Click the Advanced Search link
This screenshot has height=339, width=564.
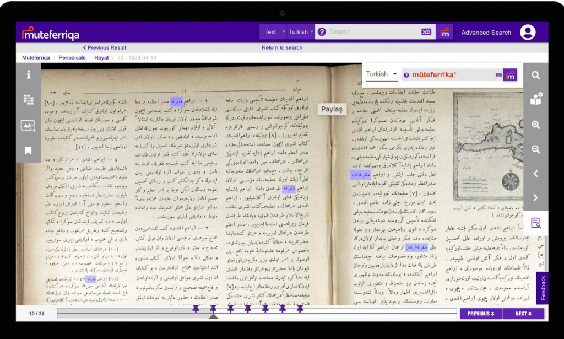486,33
